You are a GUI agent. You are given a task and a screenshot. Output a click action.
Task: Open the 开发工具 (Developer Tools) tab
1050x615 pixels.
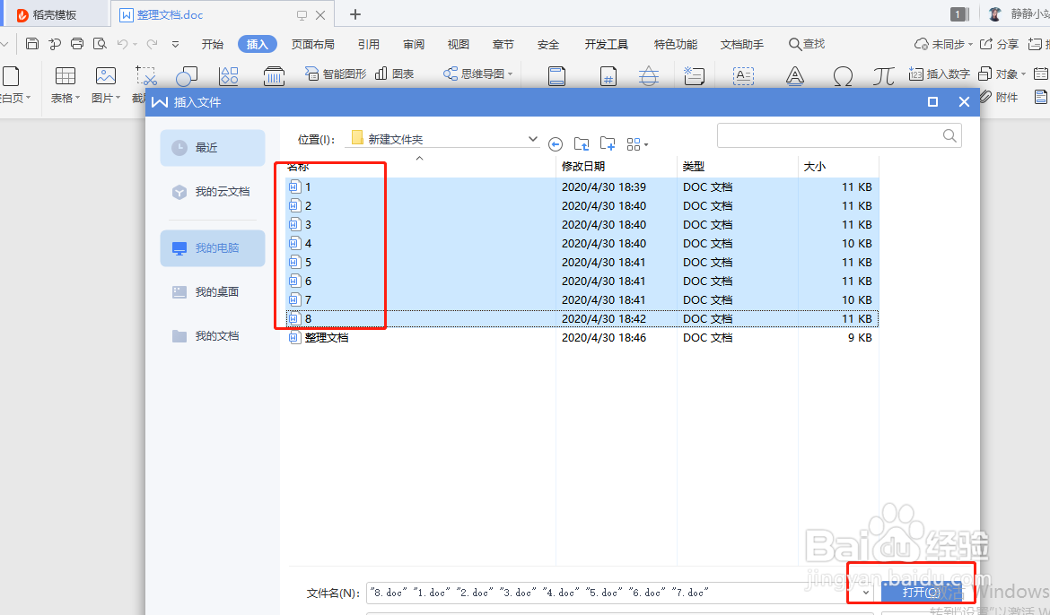click(x=606, y=44)
